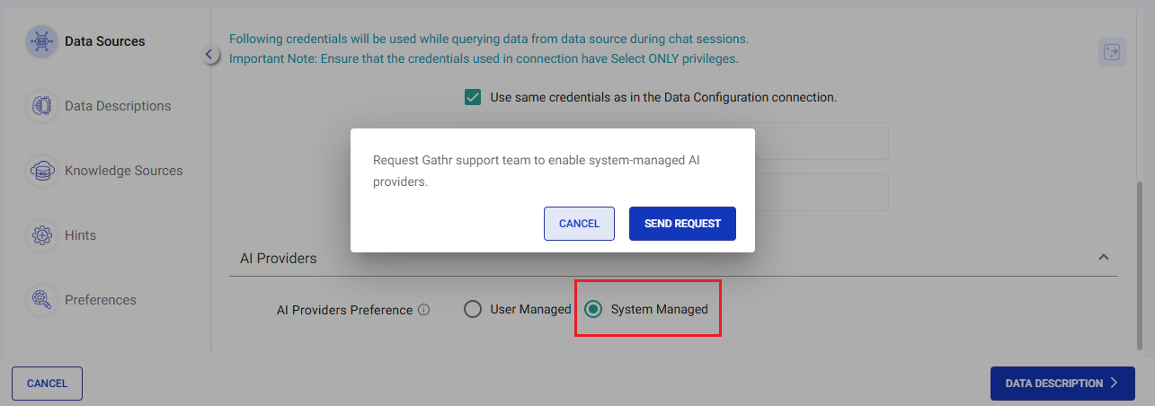
Task: Click the Data Sources sidebar icon
Action: pos(42,41)
